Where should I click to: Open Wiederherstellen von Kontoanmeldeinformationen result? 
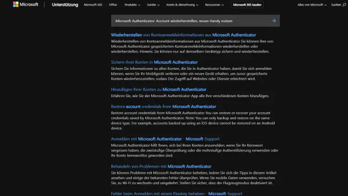coord(183,35)
